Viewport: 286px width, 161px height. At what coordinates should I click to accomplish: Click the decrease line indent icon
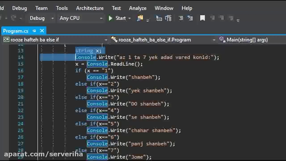159,18
